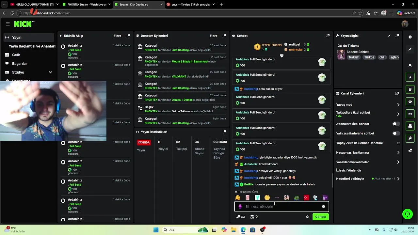Viewport: 418px width, 235px height.
Task: Click Filtre in Etkinlik Akışı panel
Action: (x=117, y=36)
